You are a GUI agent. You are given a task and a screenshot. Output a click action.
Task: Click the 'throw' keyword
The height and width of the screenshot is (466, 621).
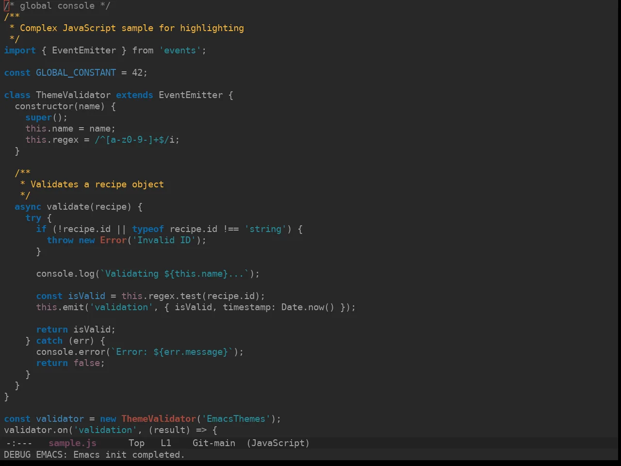point(60,240)
